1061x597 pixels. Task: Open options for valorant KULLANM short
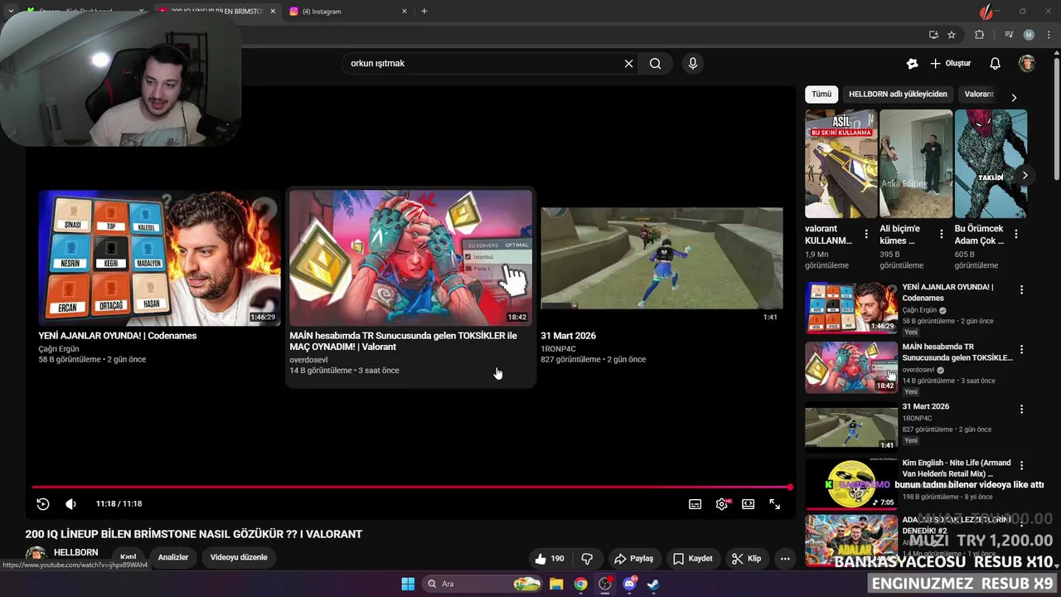pos(866,235)
